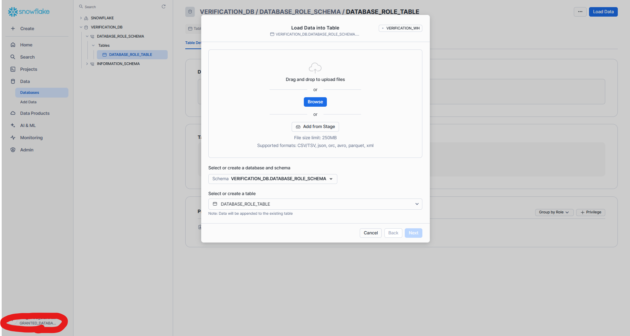Click the Add from Stage button
Viewport: 630px width, 336px height.
[315, 127]
